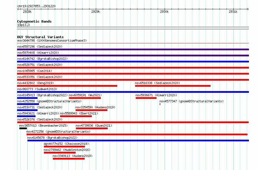Select the nsv6597296 Sedlazeck2020 purple bar
This screenshot has width=257, height=170.
click(x=133, y=49)
